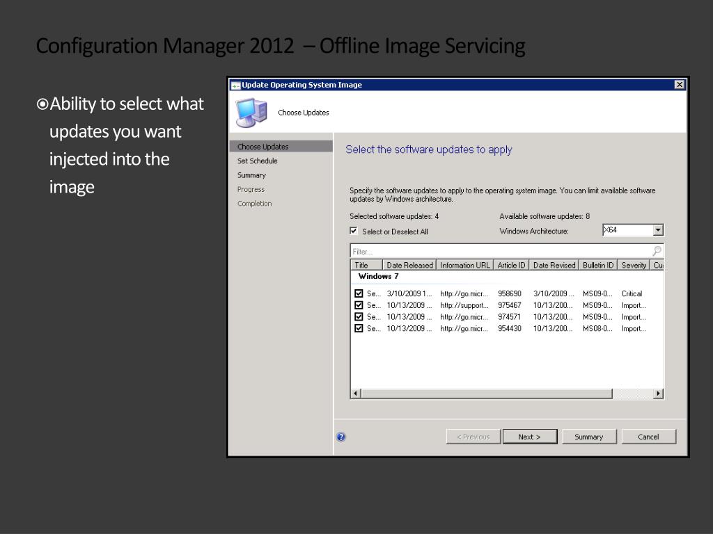Uncheck the update with Article ID 958690
The height and width of the screenshot is (534, 713).
359,293
